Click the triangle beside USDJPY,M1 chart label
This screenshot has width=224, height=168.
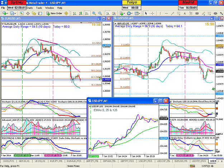pyautogui.click(x=90, y=106)
